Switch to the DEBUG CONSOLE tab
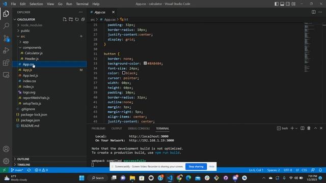 click(139, 129)
